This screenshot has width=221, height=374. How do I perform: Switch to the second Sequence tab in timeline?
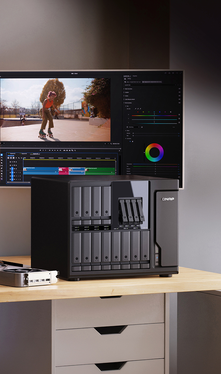(x=24, y=154)
